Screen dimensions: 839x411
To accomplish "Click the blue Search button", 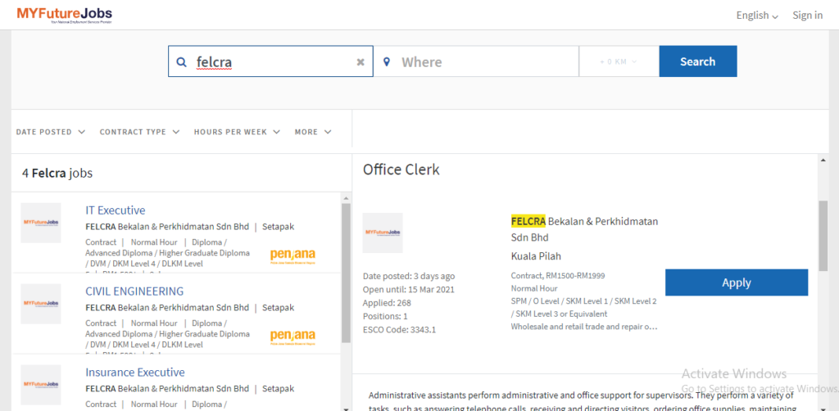I will pyautogui.click(x=698, y=61).
